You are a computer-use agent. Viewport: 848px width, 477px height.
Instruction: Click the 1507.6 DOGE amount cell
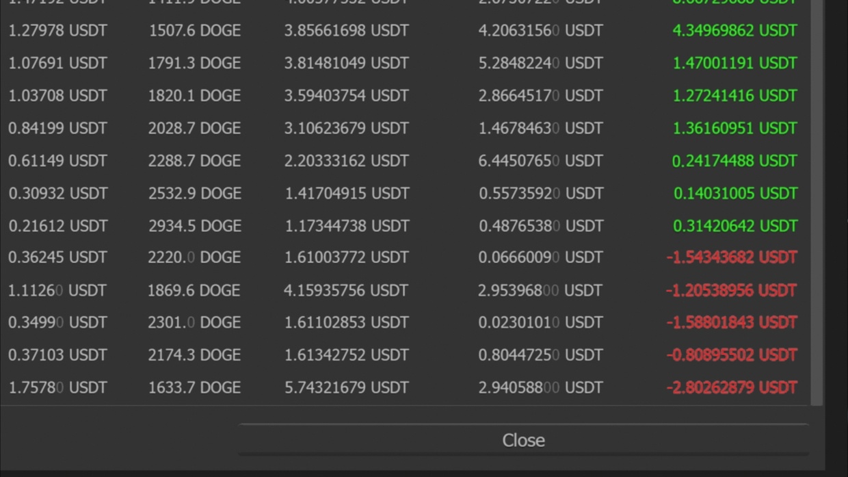pos(194,31)
